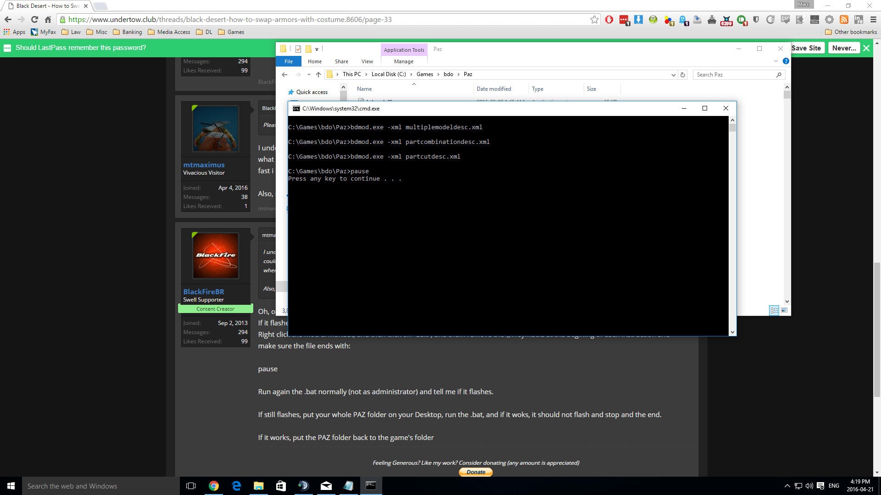Open the Manage ribbon tab
The height and width of the screenshot is (495, 881).
pos(403,61)
